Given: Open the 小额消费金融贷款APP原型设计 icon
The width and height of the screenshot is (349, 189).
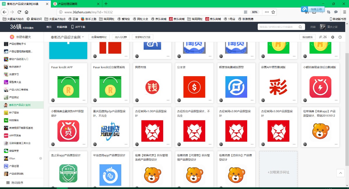Looking at the screenshot, I should (x=68, y=131).
